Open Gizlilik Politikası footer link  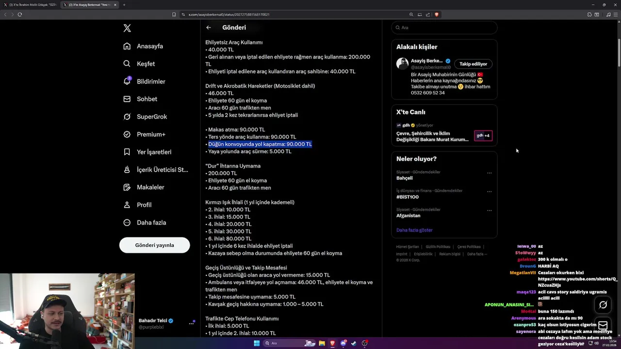pos(438,247)
